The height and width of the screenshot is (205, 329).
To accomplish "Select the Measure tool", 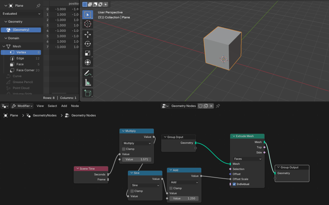I will (x=87, y=83).
